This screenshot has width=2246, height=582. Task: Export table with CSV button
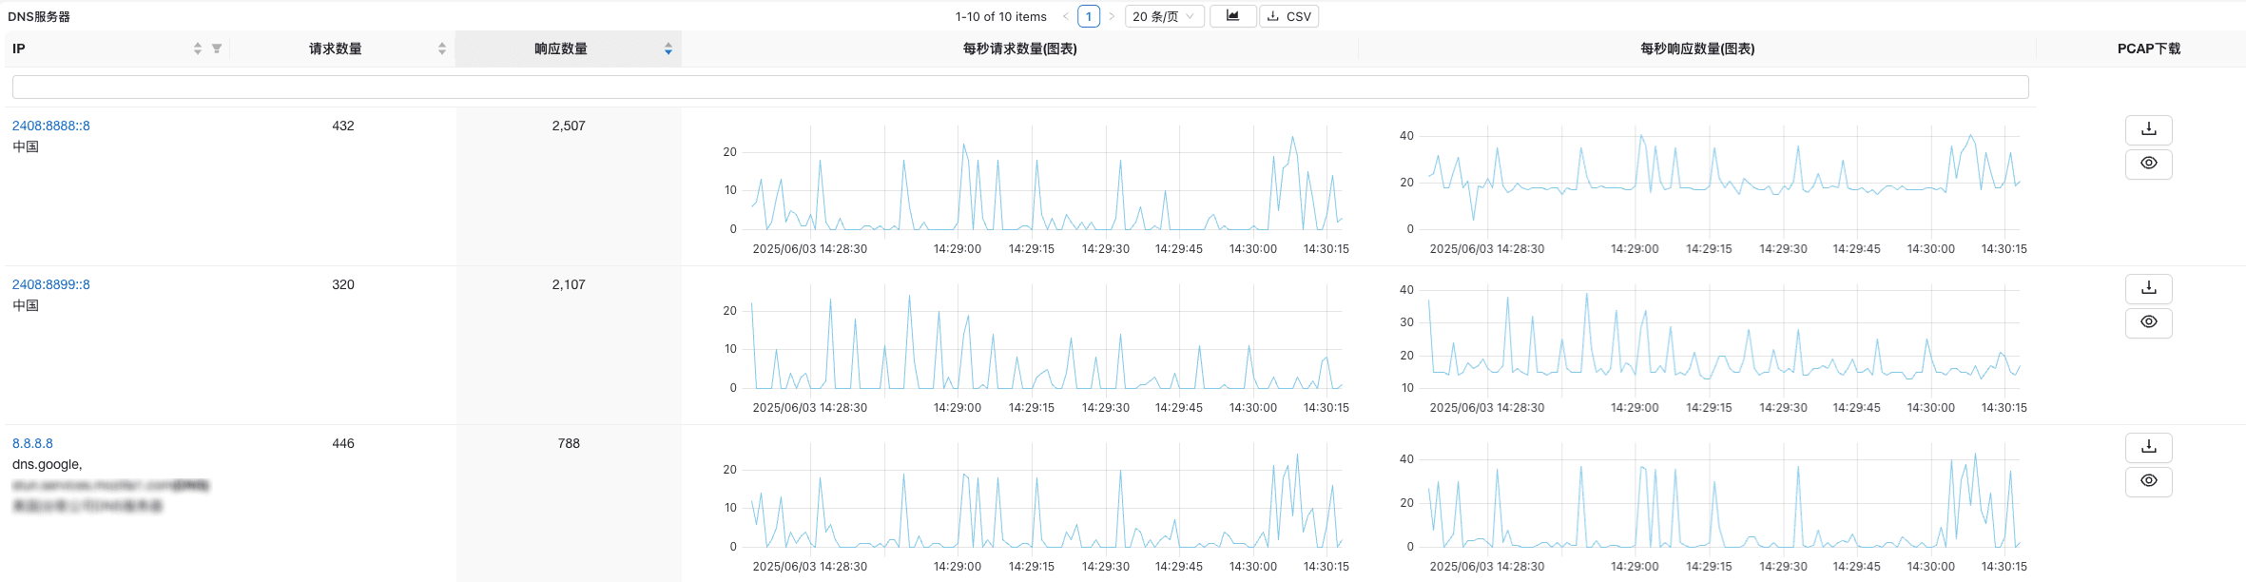click(1288, 16)
